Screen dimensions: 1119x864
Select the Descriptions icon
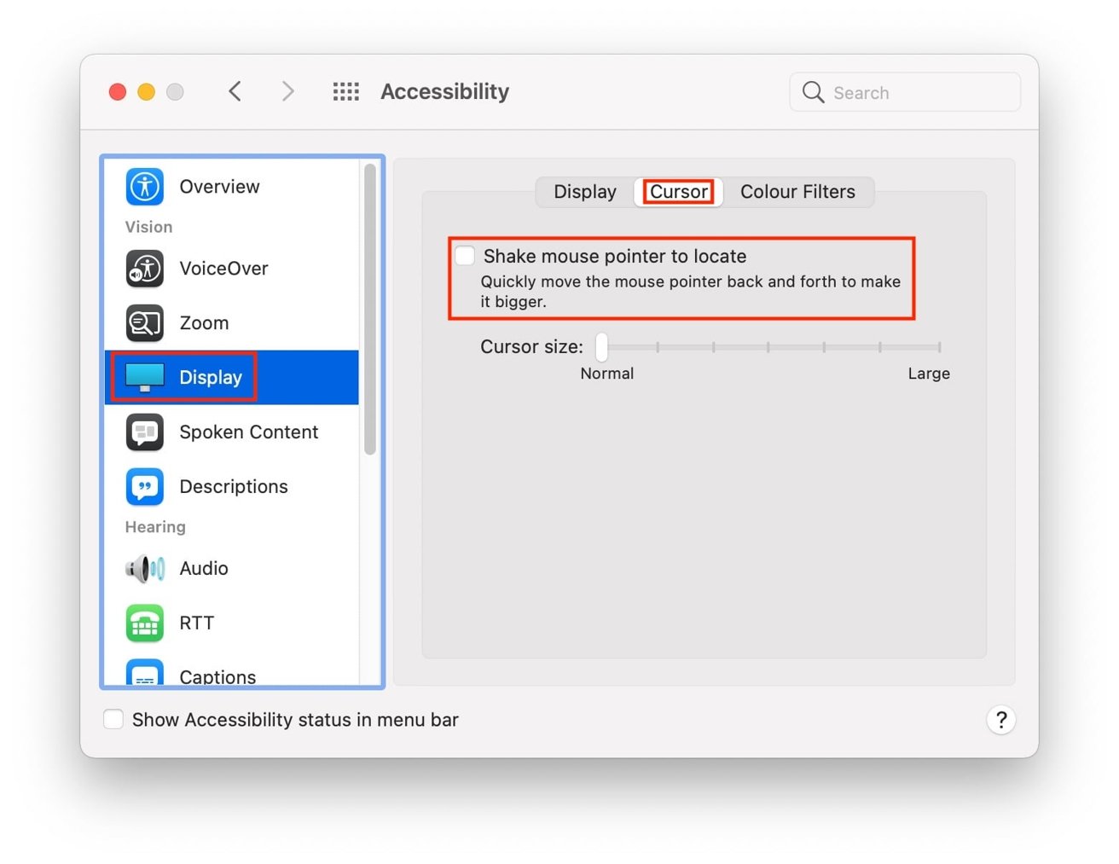click(143, 486)
